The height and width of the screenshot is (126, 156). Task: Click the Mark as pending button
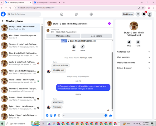(x=63, y=36)
